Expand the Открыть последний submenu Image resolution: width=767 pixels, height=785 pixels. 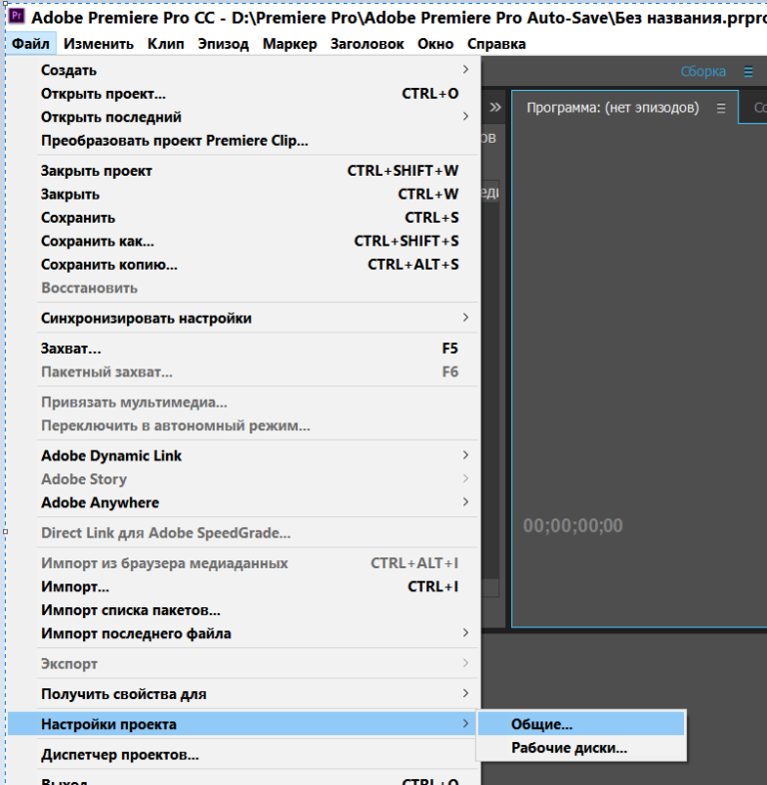tap(243, 117)
